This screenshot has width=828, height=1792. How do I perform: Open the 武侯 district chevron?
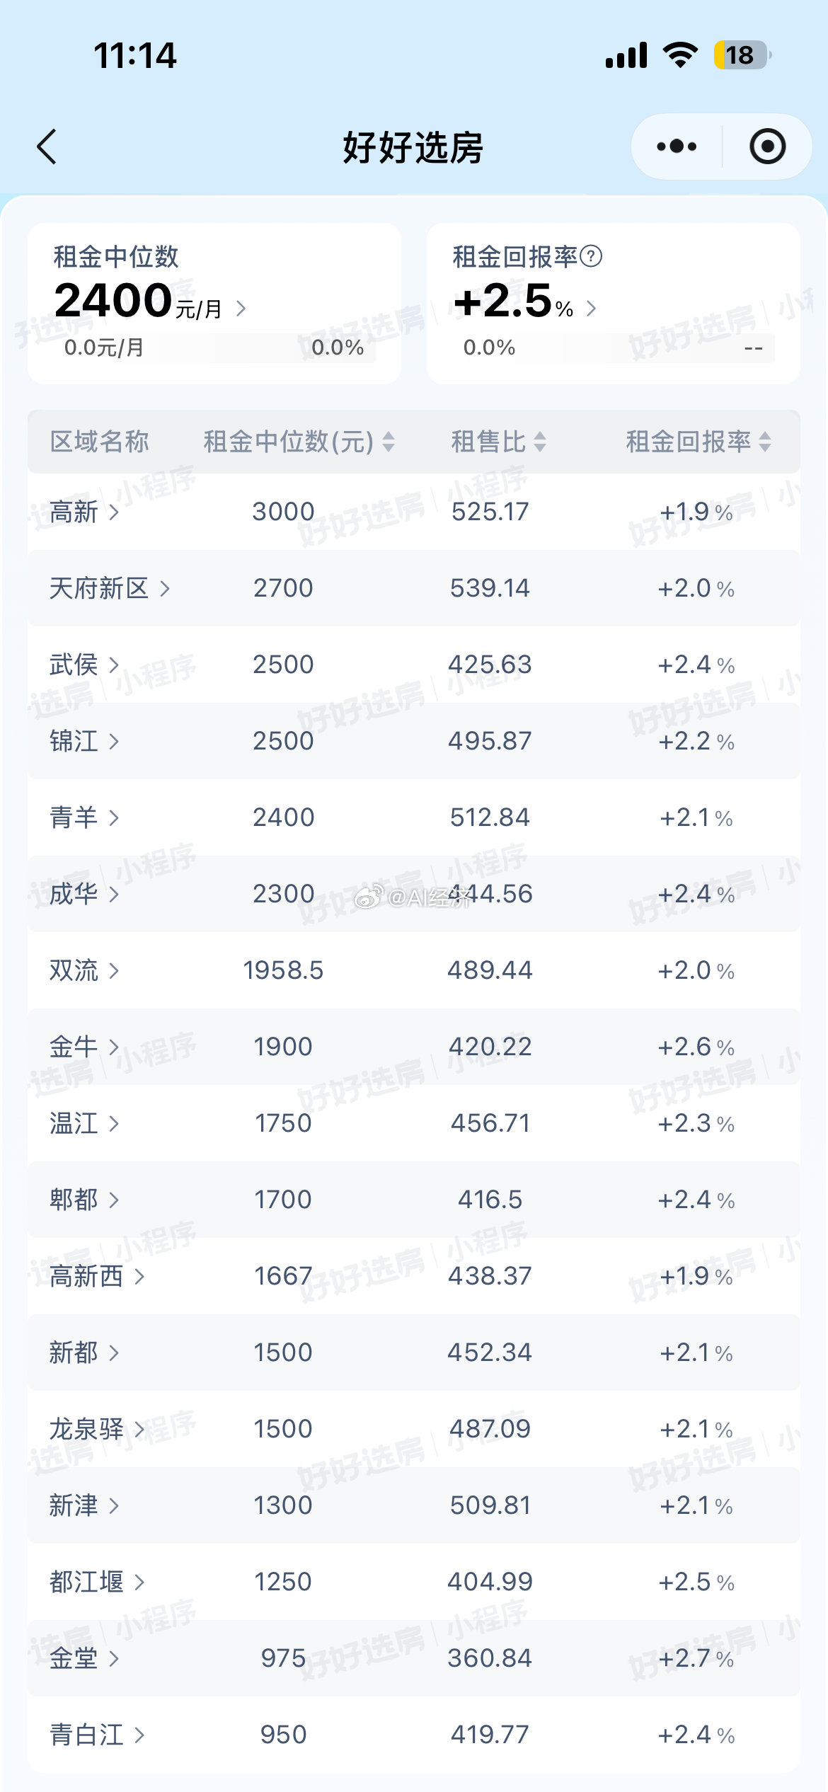point(114,665)
